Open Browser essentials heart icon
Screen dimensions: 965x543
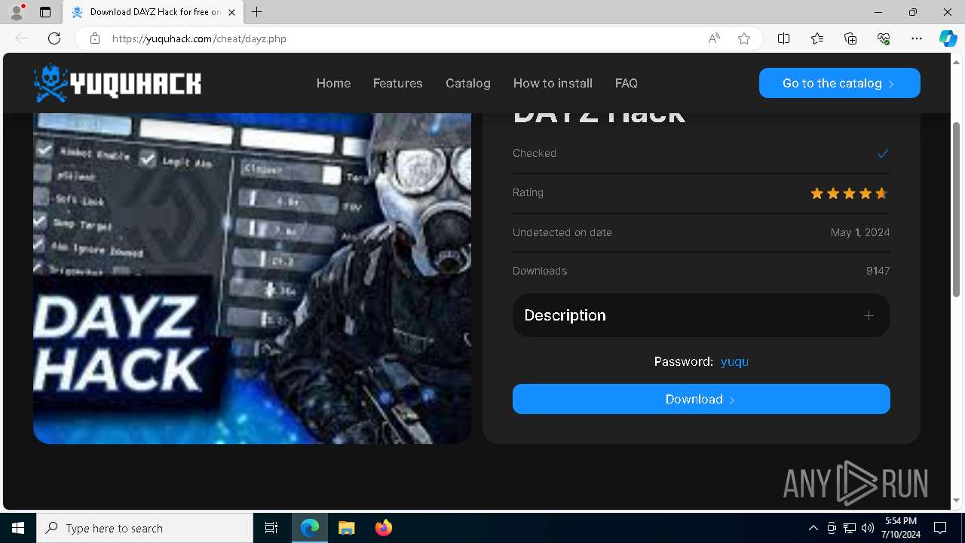[x=884, y=38]
